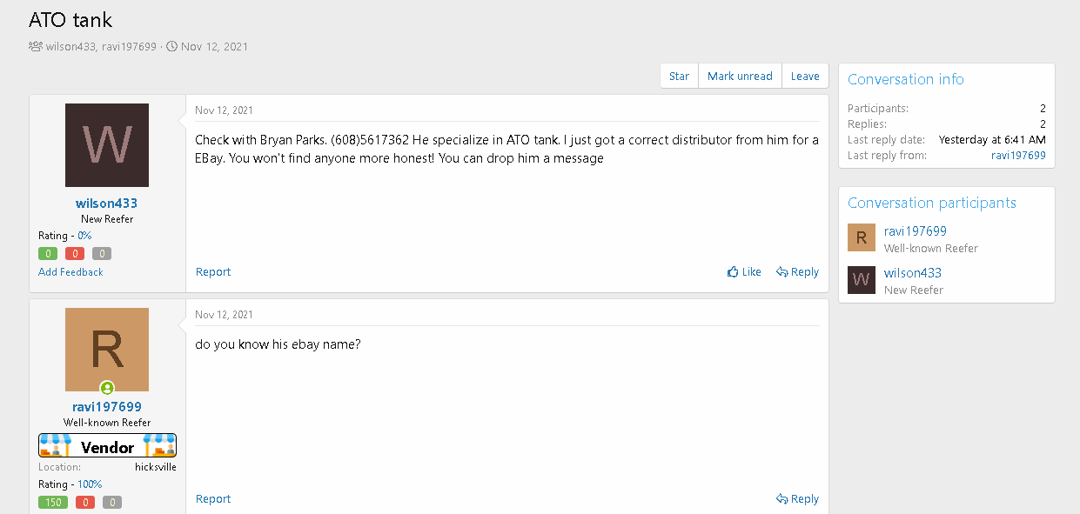
Task: Open ravi197699 from Last reply from
Action: coord(1018,156)
